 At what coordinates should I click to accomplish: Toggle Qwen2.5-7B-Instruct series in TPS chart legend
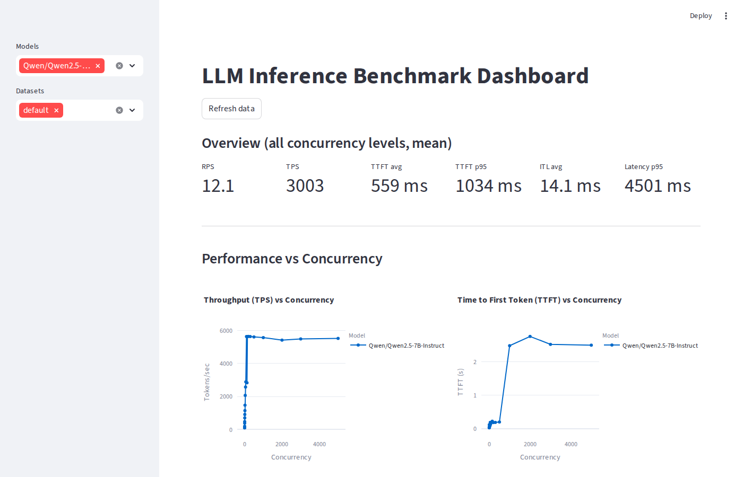coord(406,345)
